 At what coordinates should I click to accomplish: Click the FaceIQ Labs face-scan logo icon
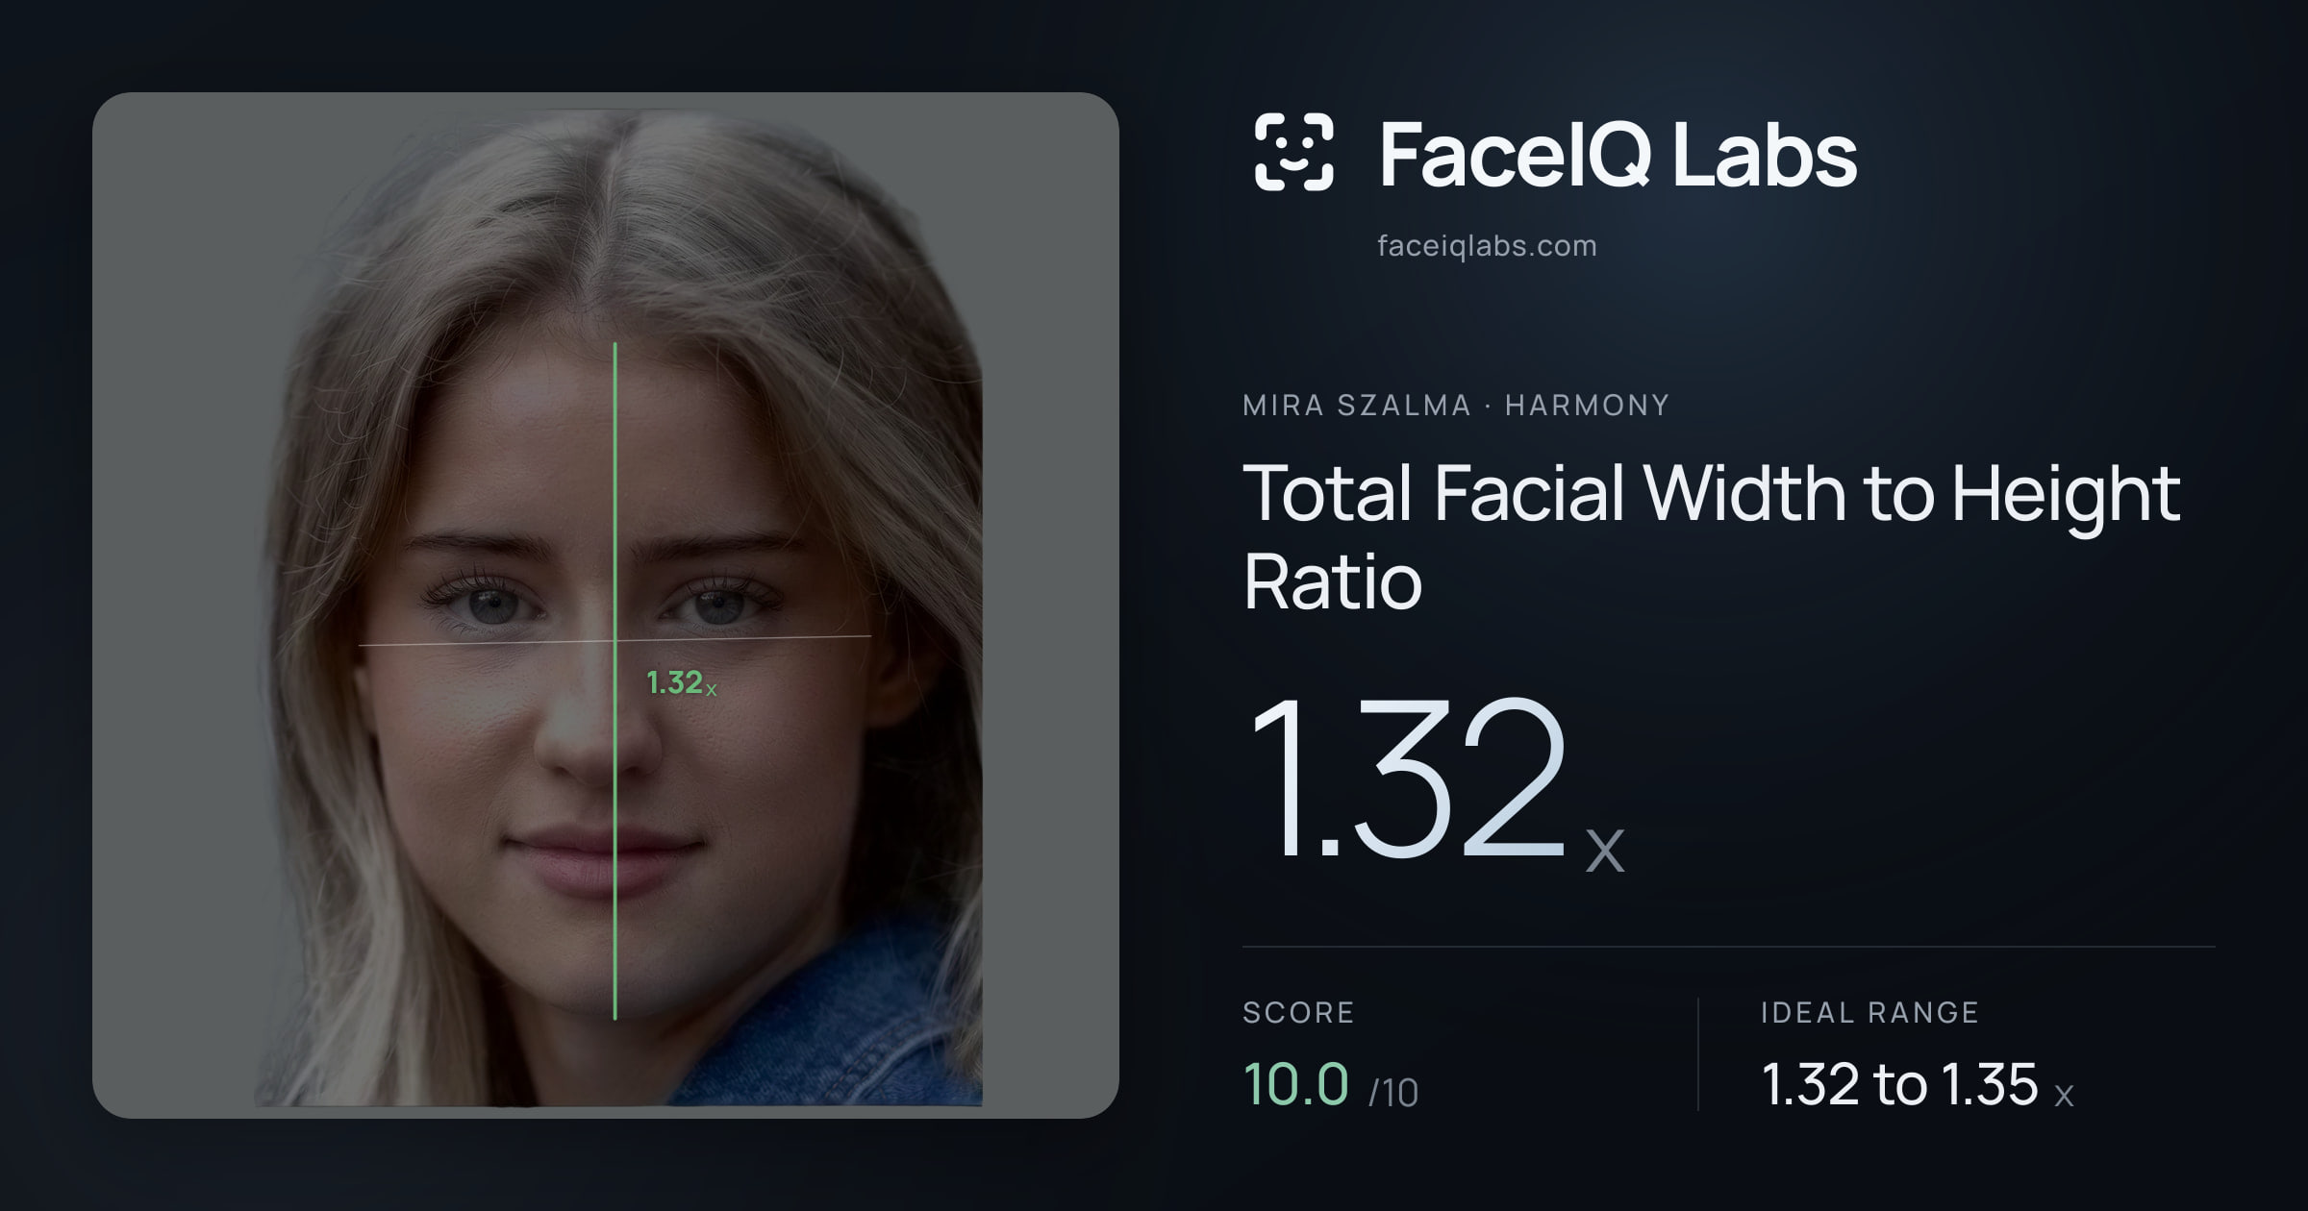tap(1293, 152)
